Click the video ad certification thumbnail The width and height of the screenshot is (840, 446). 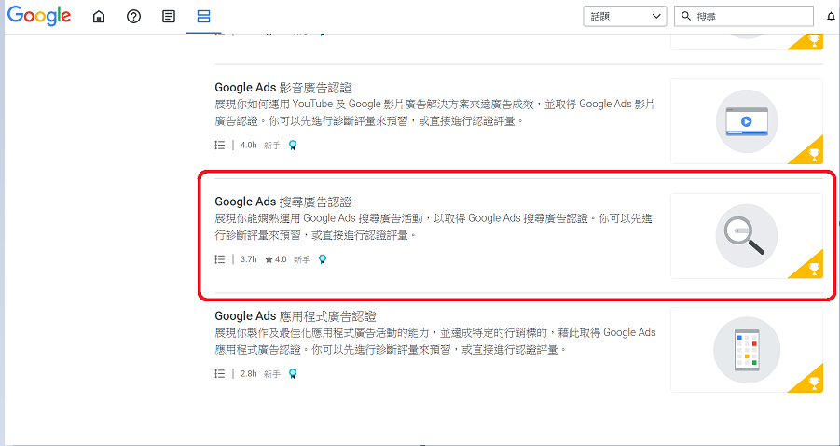click(x=747, y=121)
